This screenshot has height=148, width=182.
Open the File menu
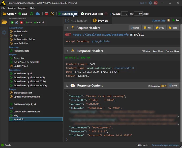(3, 8)
